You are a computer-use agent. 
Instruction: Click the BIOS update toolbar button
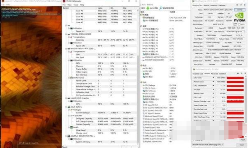(x=152, y=8)
